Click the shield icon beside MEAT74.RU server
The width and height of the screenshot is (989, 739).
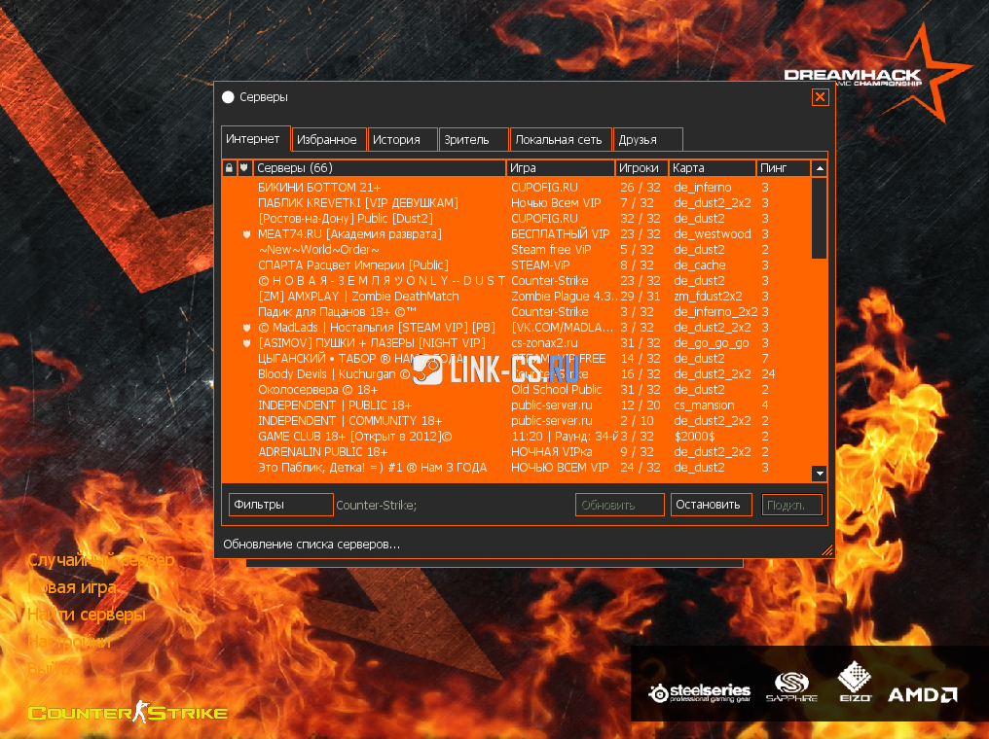point(246,234)
